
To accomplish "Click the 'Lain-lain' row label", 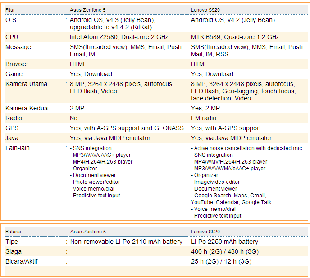I will pyautogui.click(x=18, y=148).
